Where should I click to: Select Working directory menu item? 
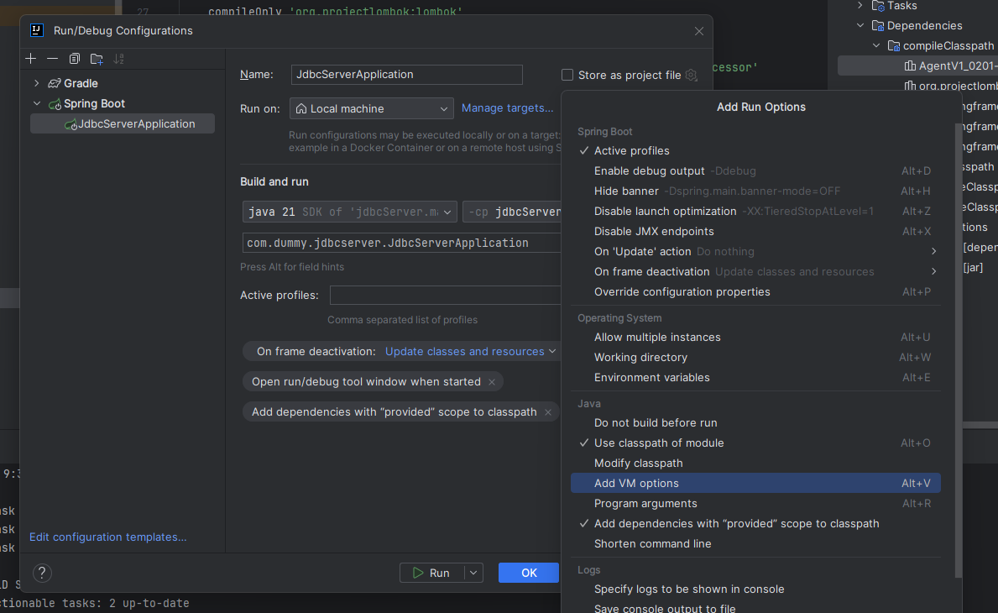(x=755, y=358)
